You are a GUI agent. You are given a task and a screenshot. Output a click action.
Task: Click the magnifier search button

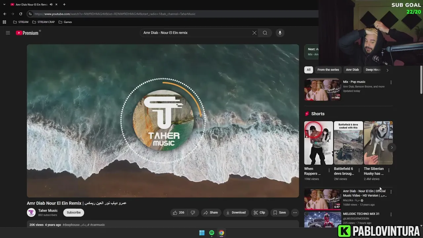[265, 33]
